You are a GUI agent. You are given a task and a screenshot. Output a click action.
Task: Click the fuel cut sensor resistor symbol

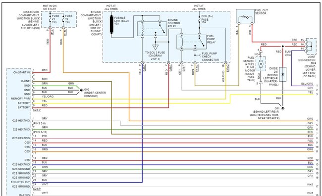point(245,17)
